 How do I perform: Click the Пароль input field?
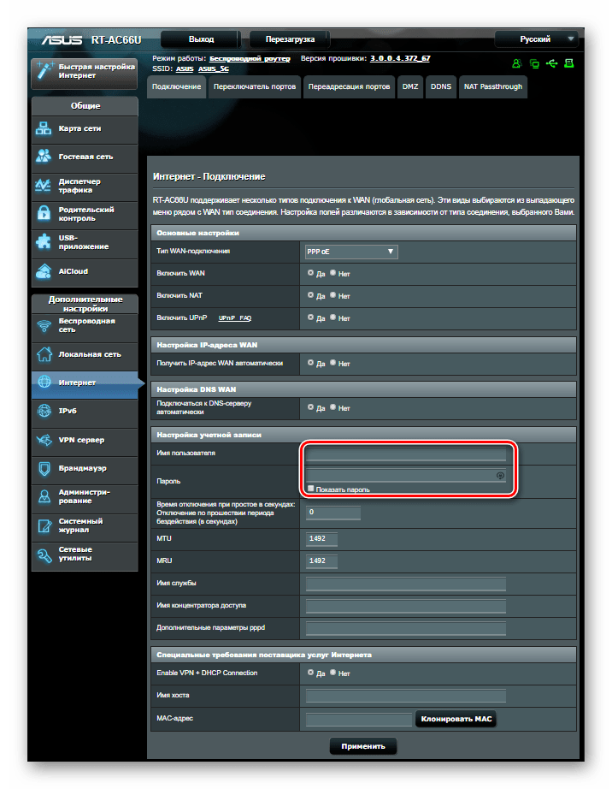pyautogui.click(x=405, y=476)
